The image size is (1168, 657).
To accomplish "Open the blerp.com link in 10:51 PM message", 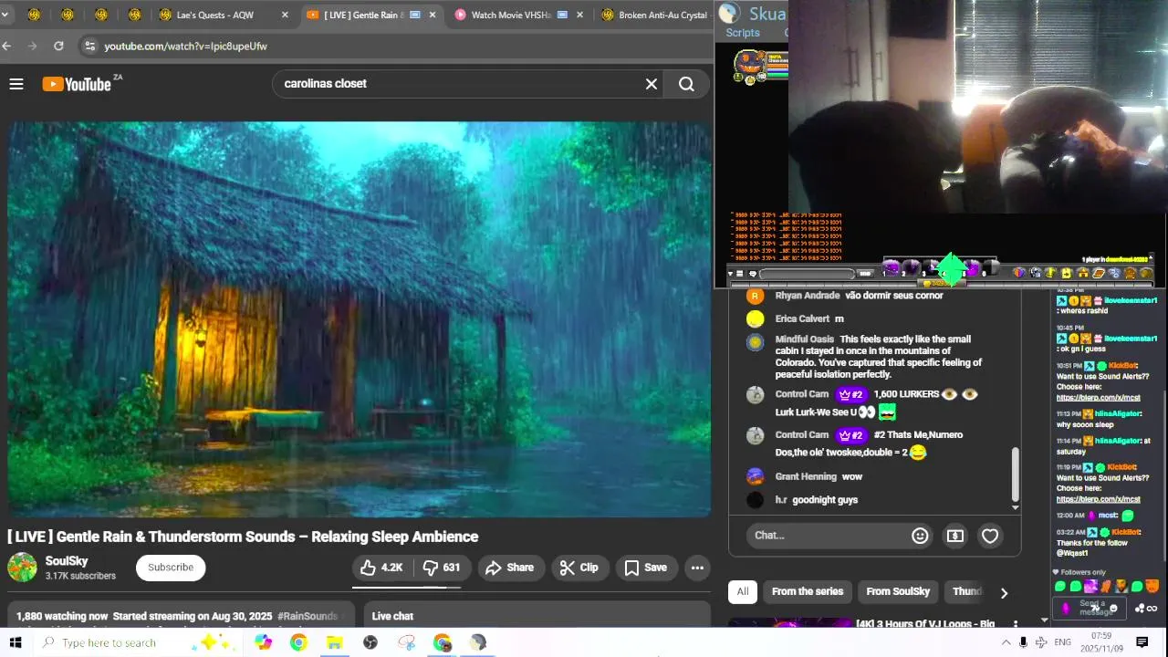I will [1098, 398].
